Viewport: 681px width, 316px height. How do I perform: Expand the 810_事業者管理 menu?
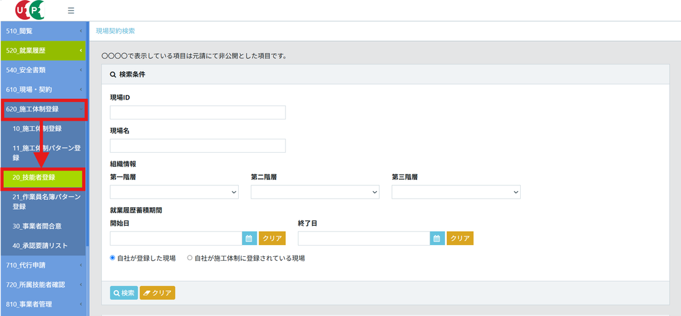pos(43,304)
